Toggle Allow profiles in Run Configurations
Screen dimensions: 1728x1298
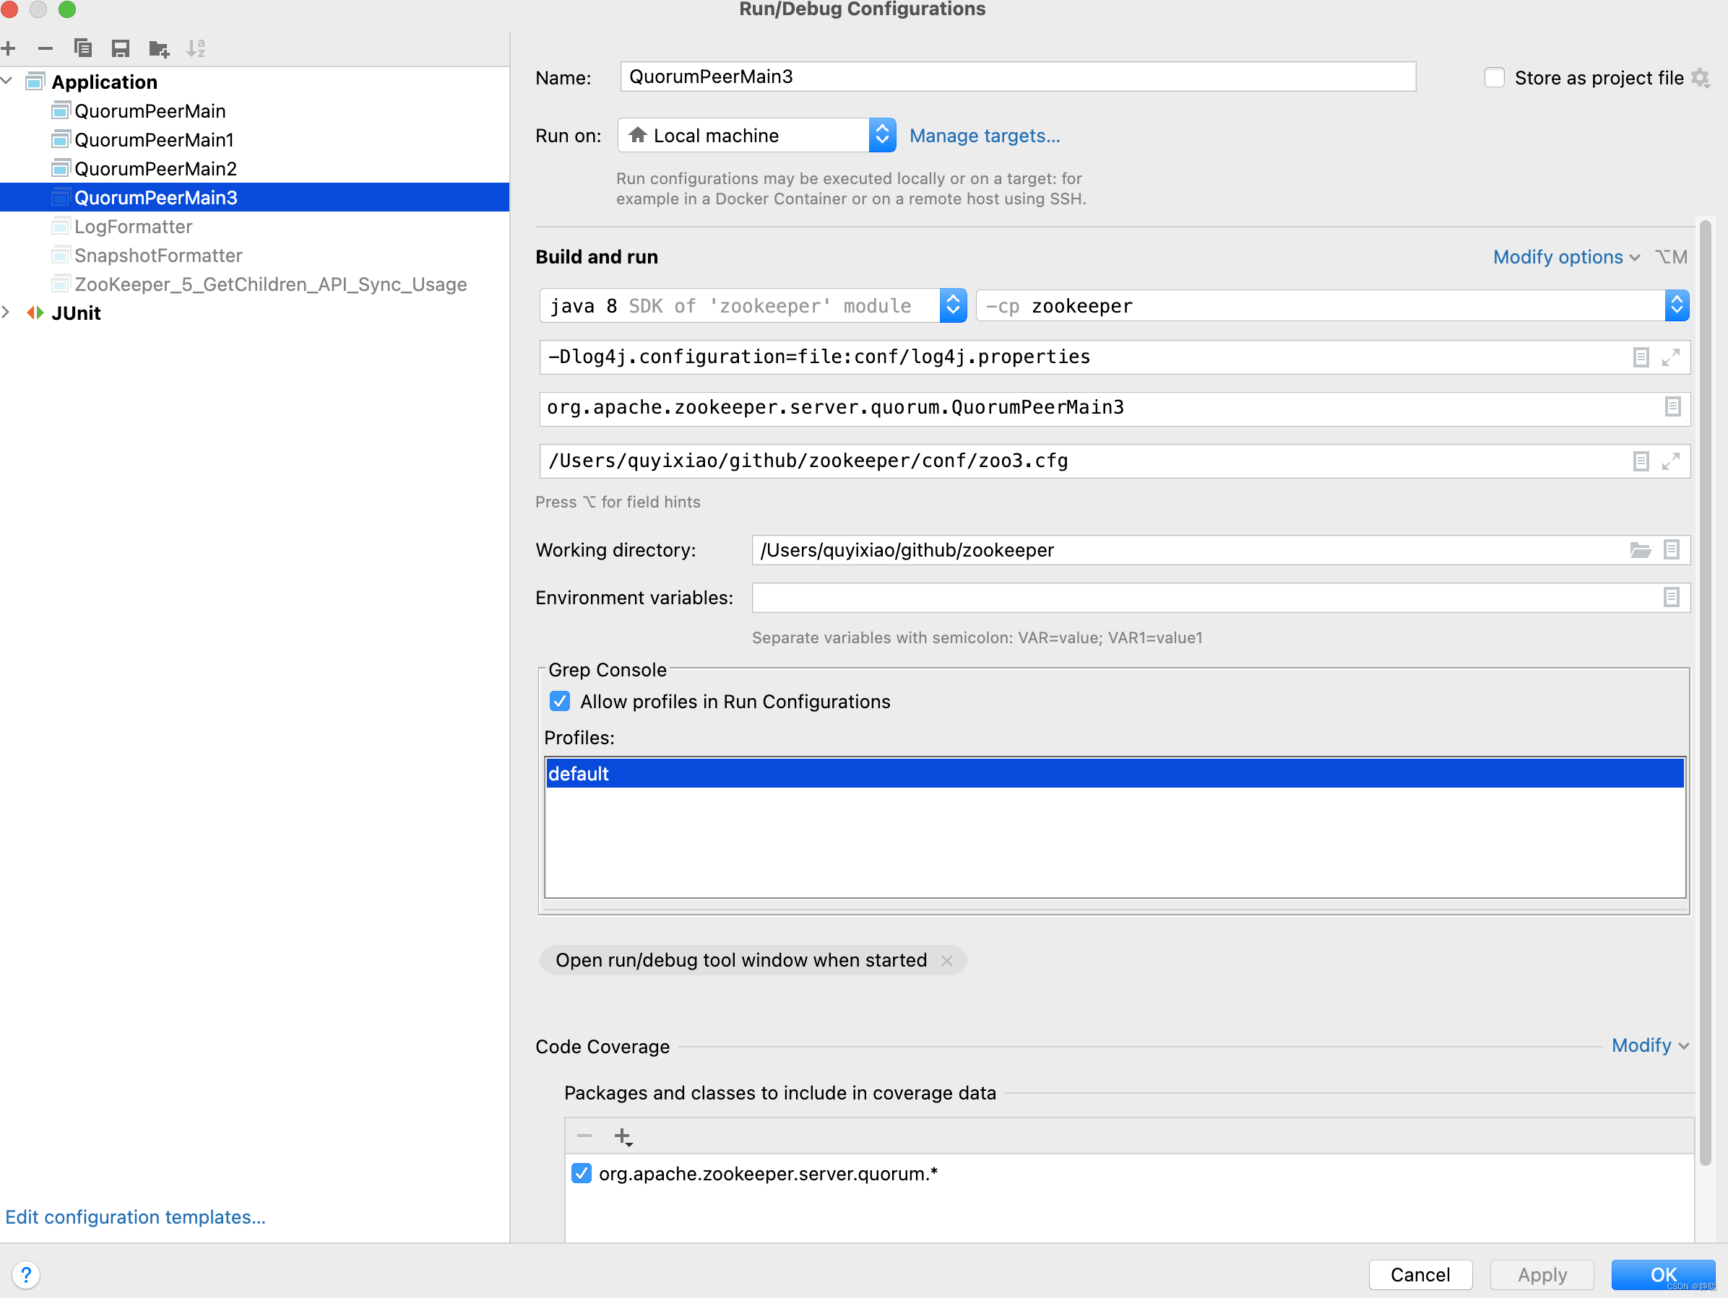click(x=559, y=702)
